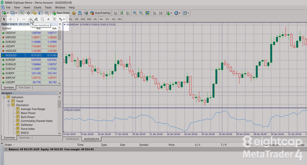The height and width of the screenshot is (165, 307).
Task: Open the Profiles icon
Action: pos(13,13)
